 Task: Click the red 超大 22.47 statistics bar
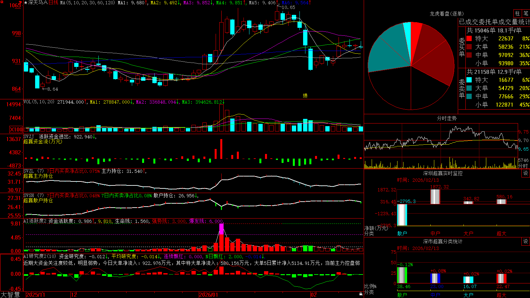point(502,279)
